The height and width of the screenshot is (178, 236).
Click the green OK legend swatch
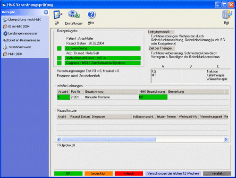[68, 173]
